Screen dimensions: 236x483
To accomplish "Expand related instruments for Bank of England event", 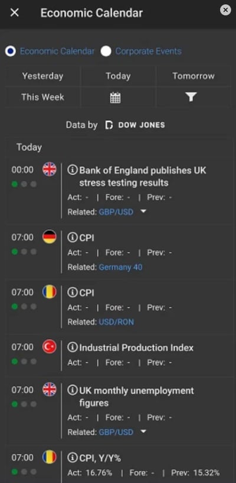I will click(143, 212).
